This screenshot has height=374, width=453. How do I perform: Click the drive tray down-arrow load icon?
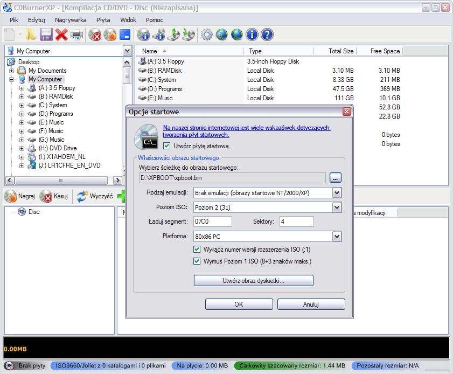(x=189, y=34)
